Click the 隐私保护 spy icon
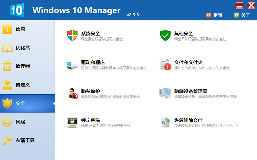 click(73, 93)
